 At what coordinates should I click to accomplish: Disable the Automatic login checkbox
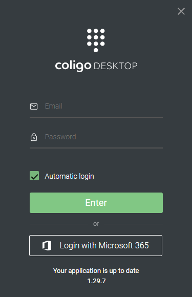coord(34,176)
